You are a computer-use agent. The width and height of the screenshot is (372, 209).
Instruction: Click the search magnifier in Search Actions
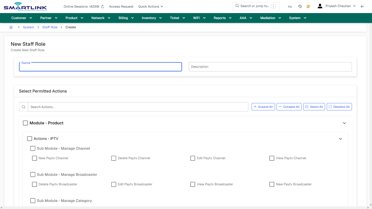coord(23,107)
